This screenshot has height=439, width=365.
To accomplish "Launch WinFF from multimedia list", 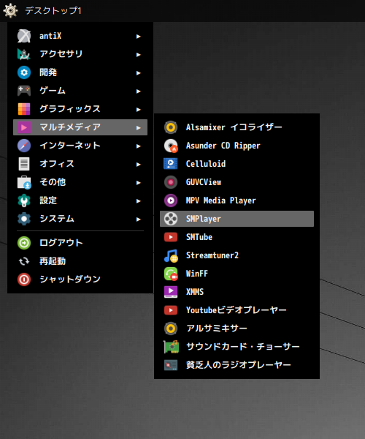I will click(x=237, y=274).
